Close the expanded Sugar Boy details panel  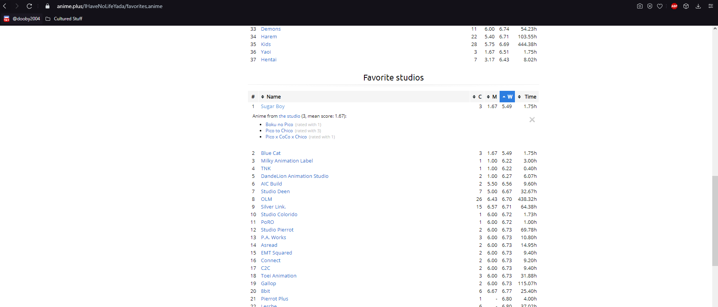[532, 120]
